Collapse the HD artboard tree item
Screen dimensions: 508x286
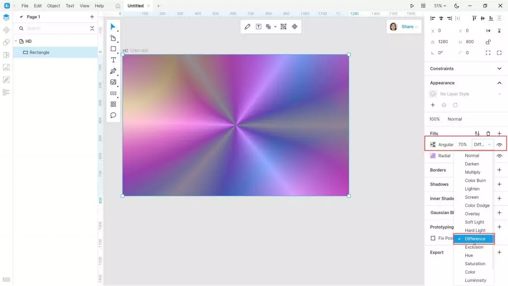pos(16,42)
